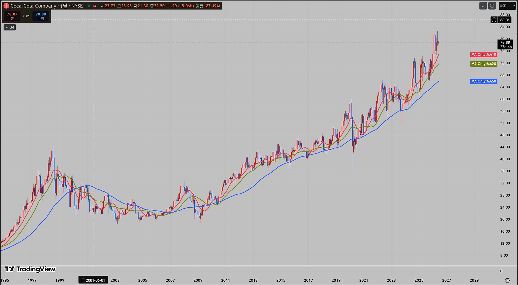Select the MA Only:MA50 blue label
This screenshot has height=285, width=518.
pos(484,81)
